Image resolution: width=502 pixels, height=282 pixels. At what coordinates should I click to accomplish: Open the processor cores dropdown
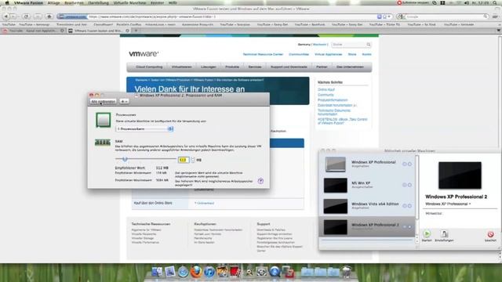[x=144, y=128]
